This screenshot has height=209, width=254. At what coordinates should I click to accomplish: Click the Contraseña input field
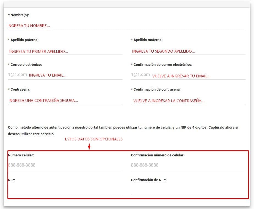pos(65,100)
